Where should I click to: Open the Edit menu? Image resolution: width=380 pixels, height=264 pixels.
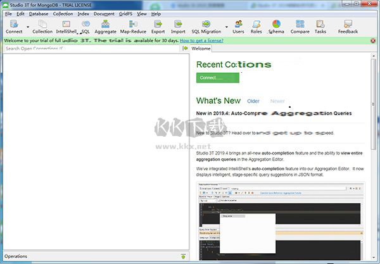(x=20, y=14)
